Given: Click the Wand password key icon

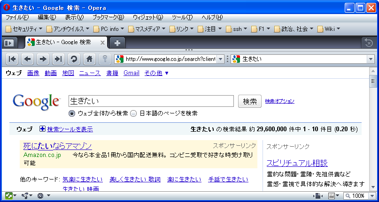Looking at the screenshot, I should click(105, 59).
